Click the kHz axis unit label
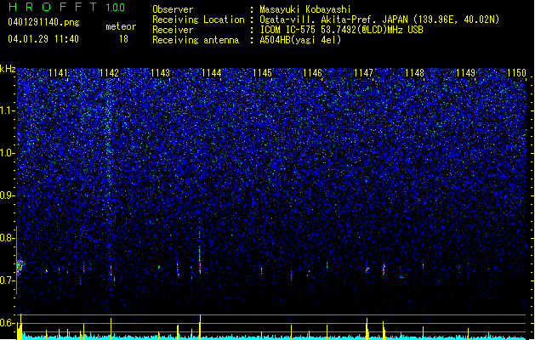 coord(8,69)
